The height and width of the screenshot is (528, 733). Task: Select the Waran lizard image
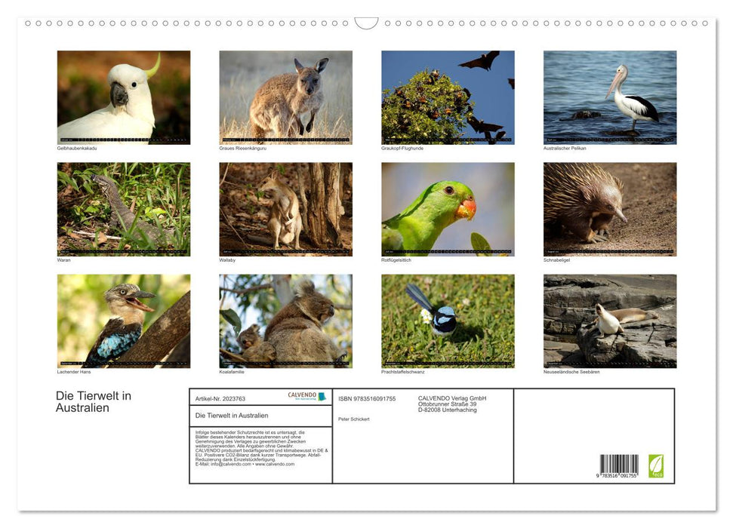(x=123, y=208)
